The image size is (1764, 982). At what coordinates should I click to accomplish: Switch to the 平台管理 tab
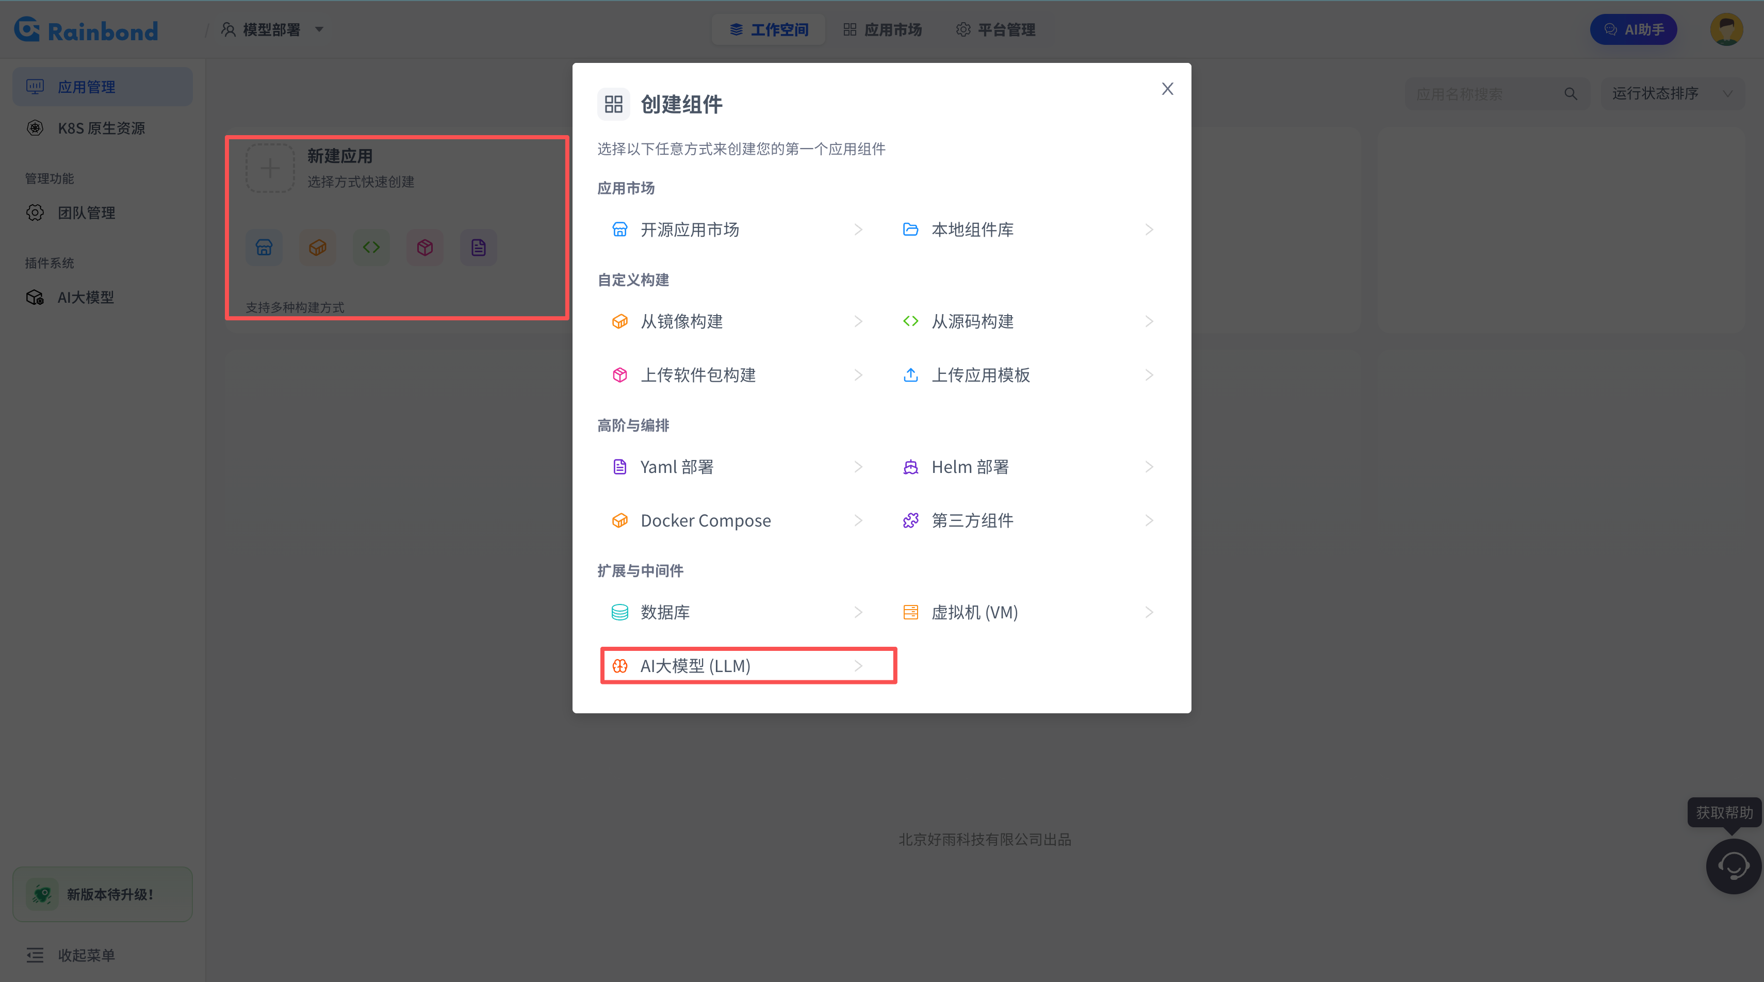(x=995, y=29)
